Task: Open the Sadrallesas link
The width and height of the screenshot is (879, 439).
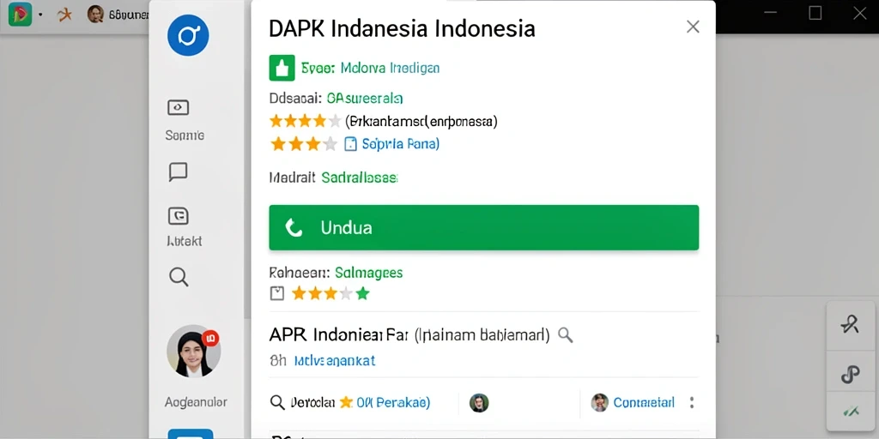Action: click(360, 178)
